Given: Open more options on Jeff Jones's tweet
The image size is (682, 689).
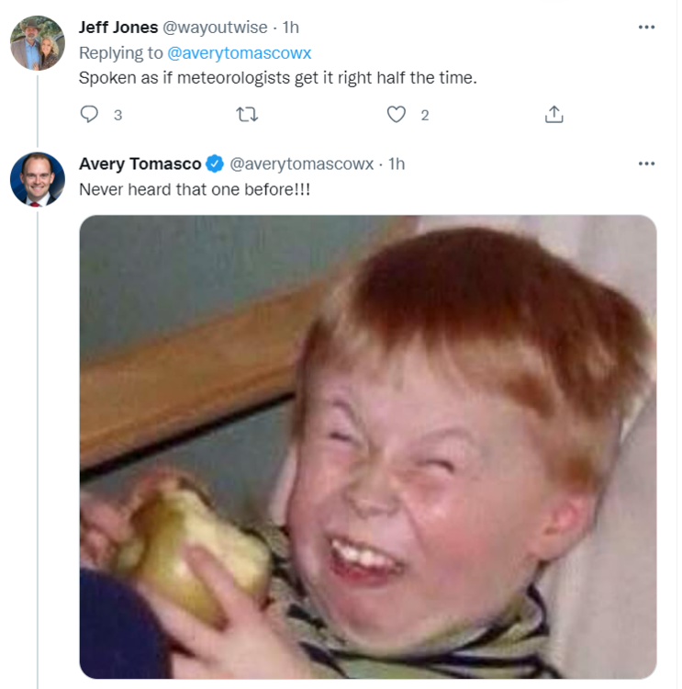Looking at the screenshot, I should point(646,28).
